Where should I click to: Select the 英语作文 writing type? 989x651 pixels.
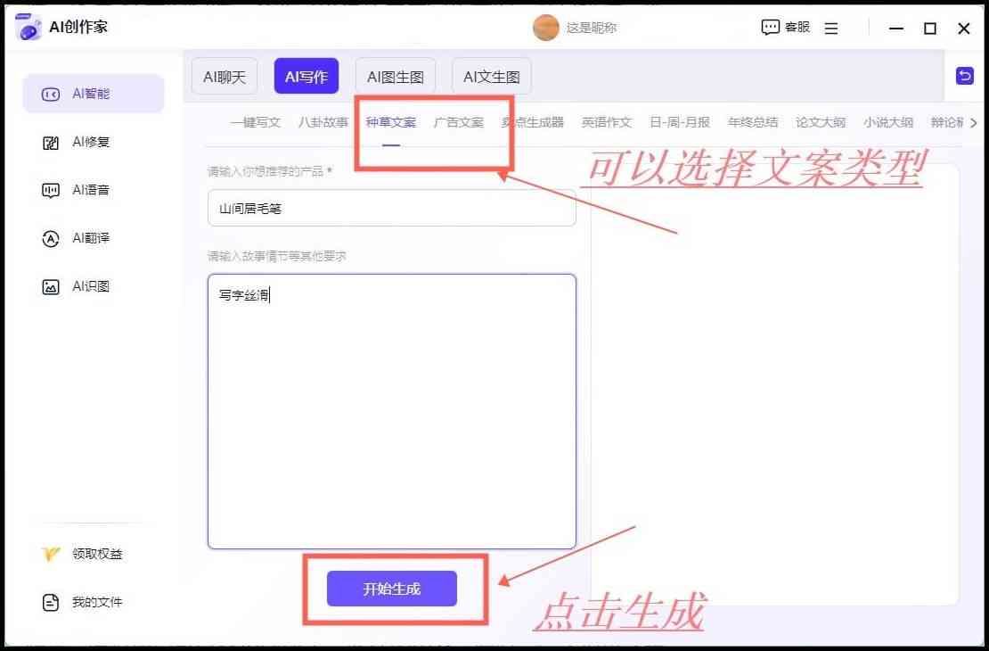pyautogui.click(x=607, y=122)
